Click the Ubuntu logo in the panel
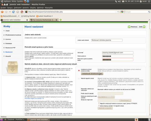This screenshot has height=121, width=151. 2,1
